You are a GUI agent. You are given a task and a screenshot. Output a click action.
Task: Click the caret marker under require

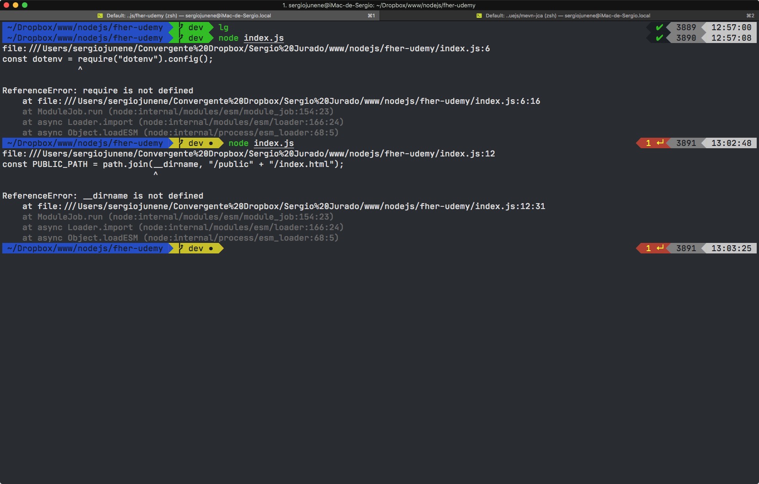tap(80, 69)
